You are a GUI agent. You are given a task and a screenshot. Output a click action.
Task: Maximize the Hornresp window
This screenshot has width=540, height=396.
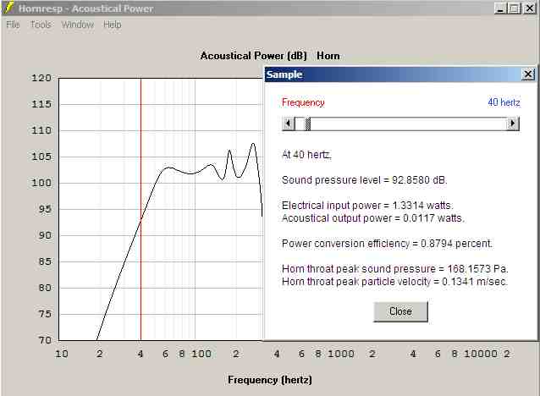pos(514,8)
